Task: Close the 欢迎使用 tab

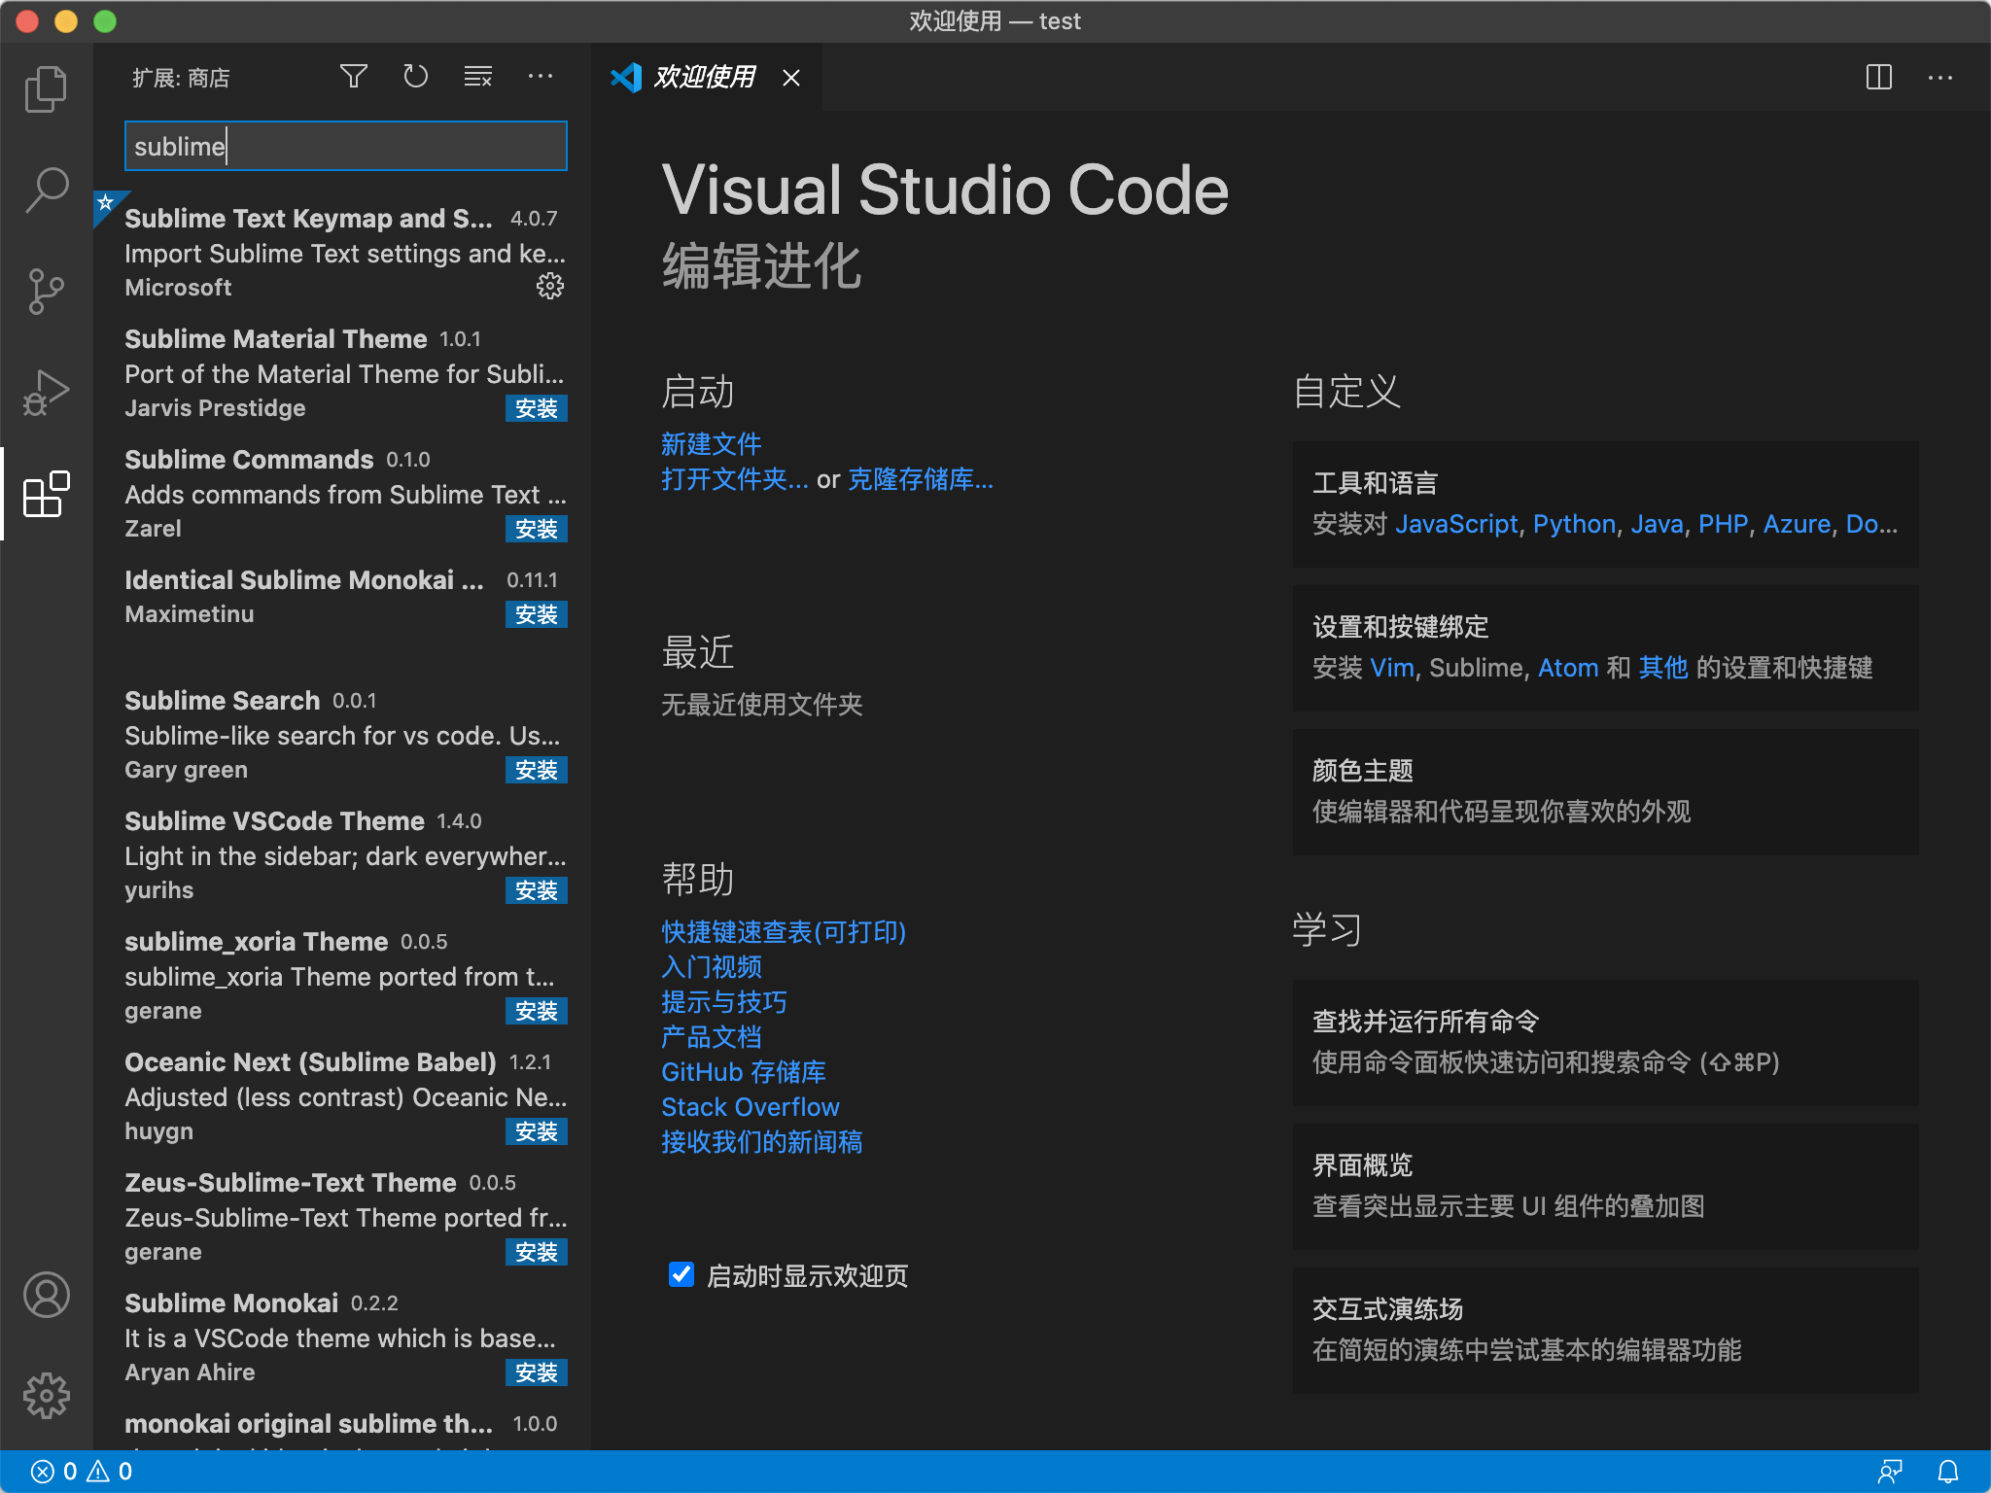Action: coord(791,78)
